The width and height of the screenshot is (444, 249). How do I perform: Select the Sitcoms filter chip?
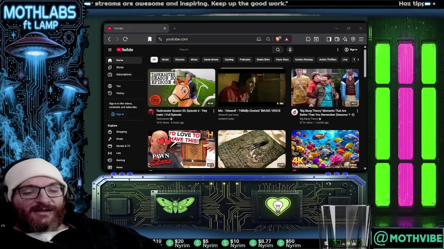(180, 59)
